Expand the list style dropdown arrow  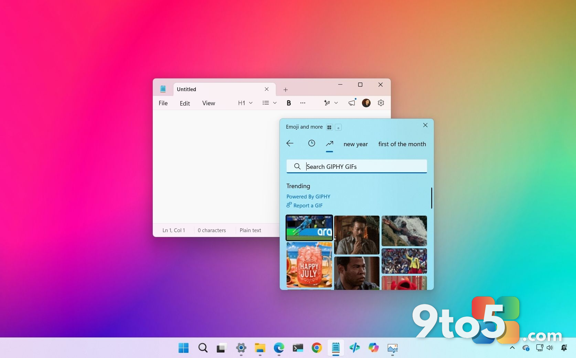(275, 103)
